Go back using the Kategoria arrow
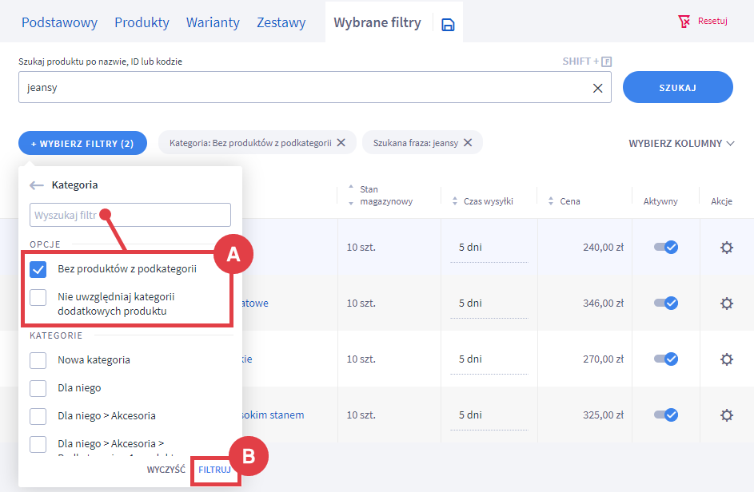The image size is (754, 492). 37,185
